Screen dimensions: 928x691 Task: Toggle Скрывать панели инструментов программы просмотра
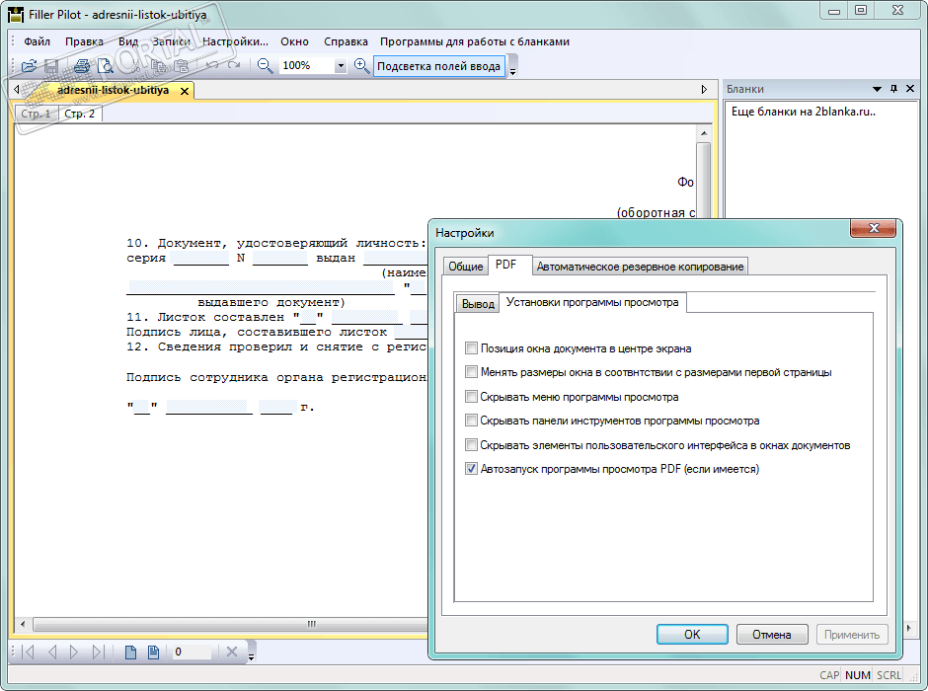click(471, 421)
